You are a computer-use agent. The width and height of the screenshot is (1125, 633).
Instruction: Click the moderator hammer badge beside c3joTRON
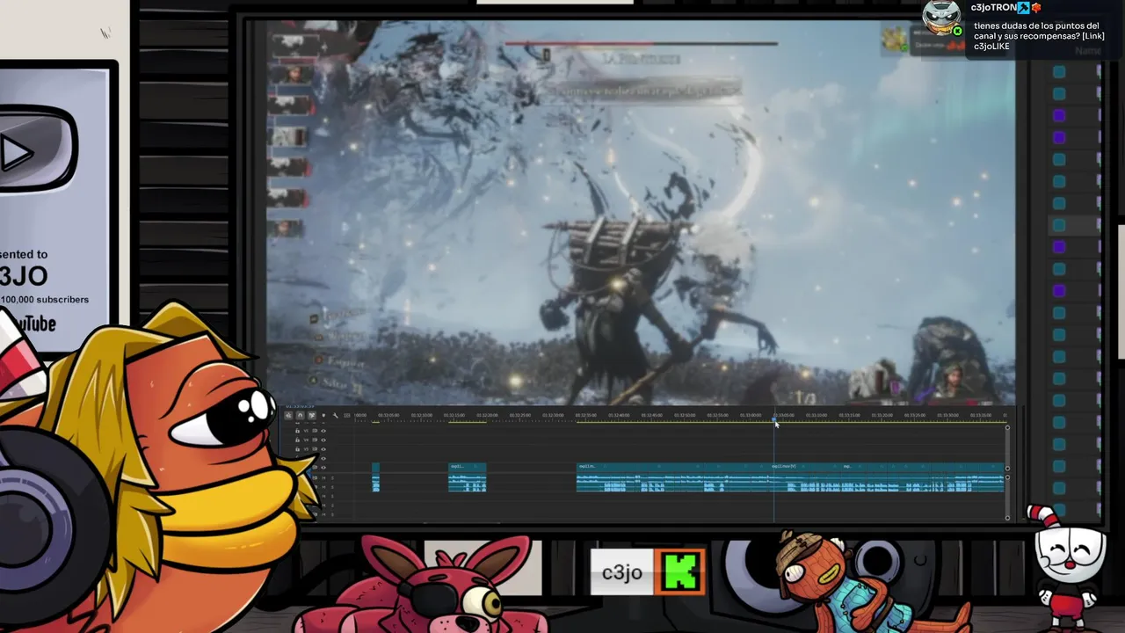click(x=1023, y=7)
